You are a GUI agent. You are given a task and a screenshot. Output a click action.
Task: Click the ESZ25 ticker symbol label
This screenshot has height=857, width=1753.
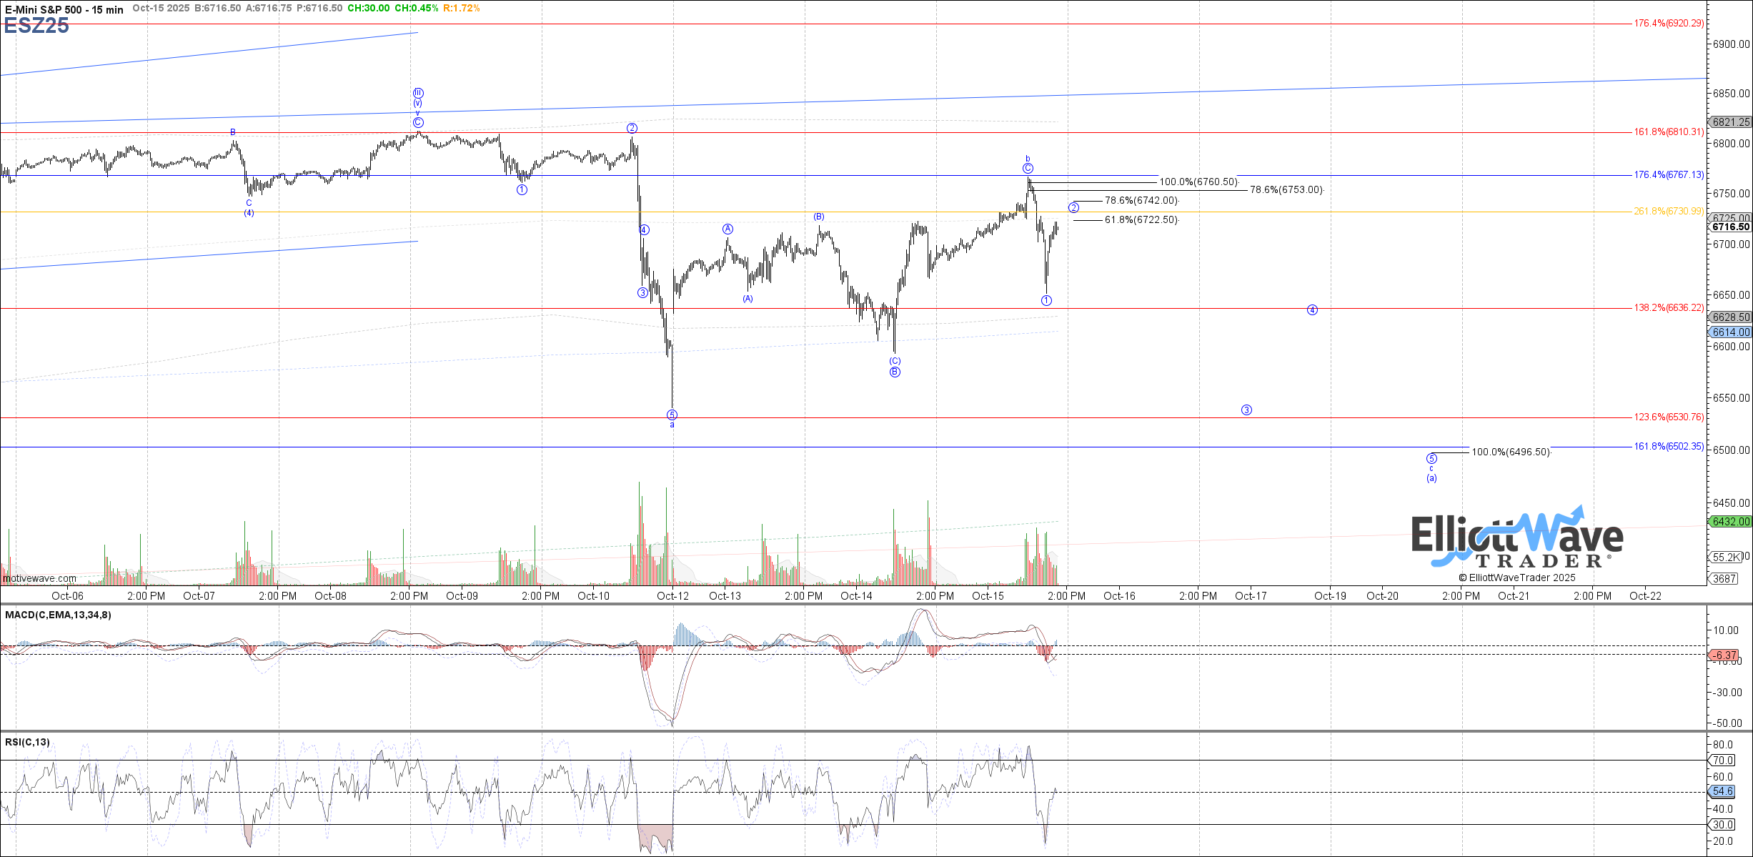(36, 26)
